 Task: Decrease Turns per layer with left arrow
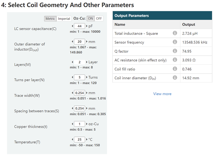coord(72,77)
